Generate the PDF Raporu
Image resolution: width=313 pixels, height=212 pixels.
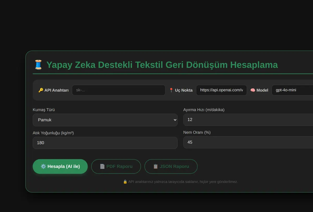116,167
